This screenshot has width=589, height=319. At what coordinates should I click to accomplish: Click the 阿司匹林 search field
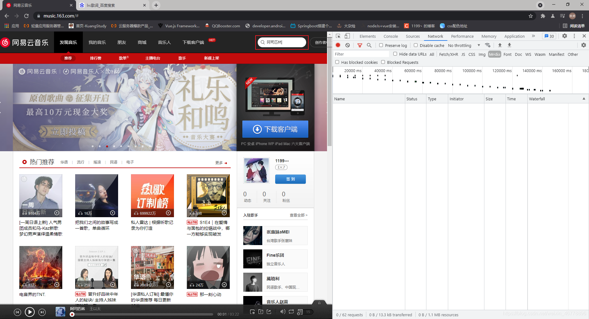[282, 42]
